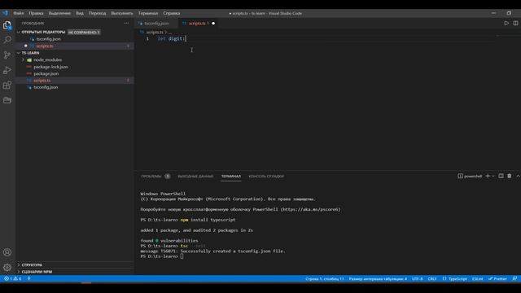Open the Выполнить menu
Image resolution: width=521 pixels, height=293 pixels.
(x=121, y=13)
